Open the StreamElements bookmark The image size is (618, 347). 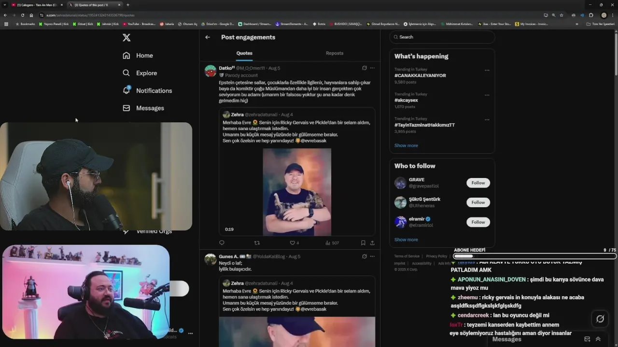[x=291, y=24]
